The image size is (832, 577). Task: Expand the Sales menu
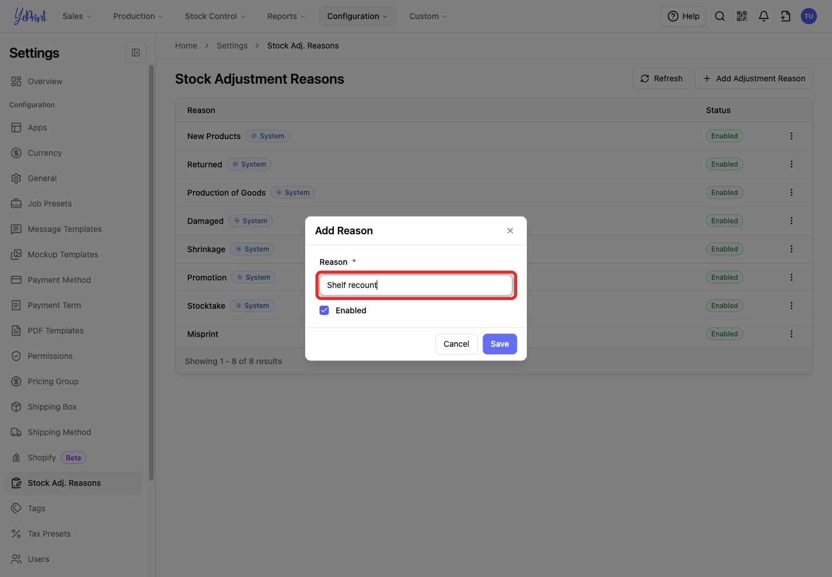(x=77, y=16)
